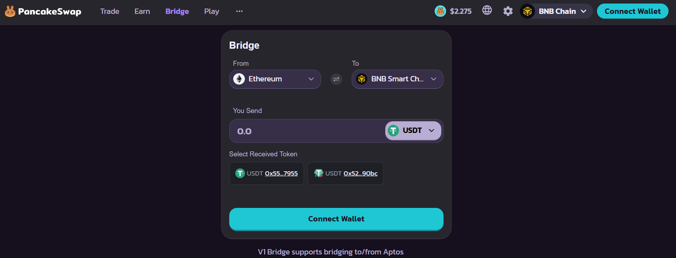Click the BNB logo in To selector
The image size is (676, 258).
pos(362,79)
